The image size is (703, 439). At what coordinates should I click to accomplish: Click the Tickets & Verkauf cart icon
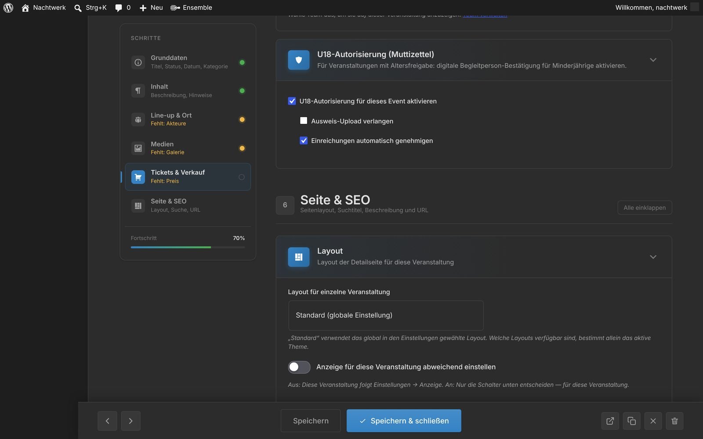tap(138, 177)
